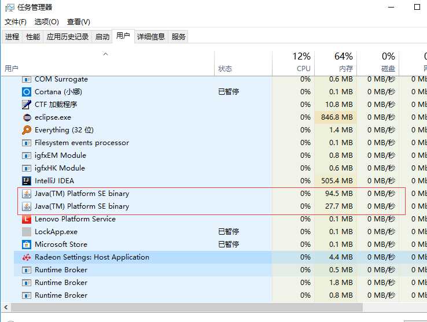Click the Runtime Broker icon with 0.5 MB

(27, 270)
